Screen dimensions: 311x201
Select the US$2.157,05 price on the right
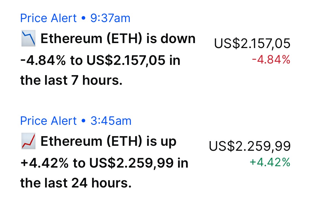(252, 43)
